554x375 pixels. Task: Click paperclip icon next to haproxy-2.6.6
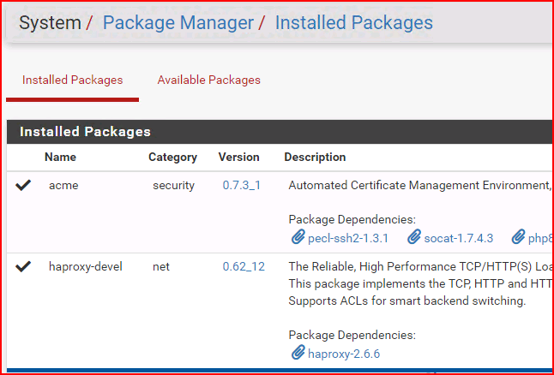click(298, 353)
